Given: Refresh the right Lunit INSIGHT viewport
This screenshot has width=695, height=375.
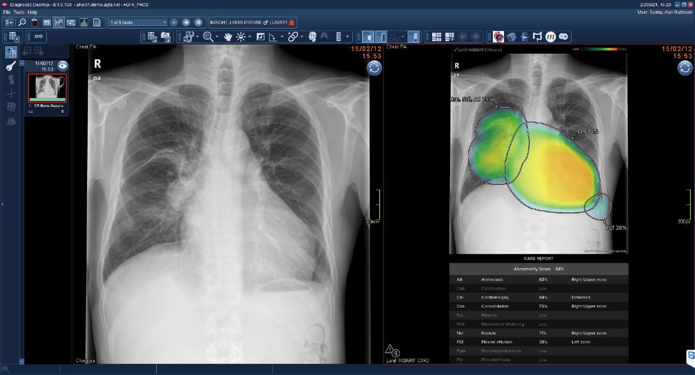Looking at the screenshot, I should click(x=685, y=68).
